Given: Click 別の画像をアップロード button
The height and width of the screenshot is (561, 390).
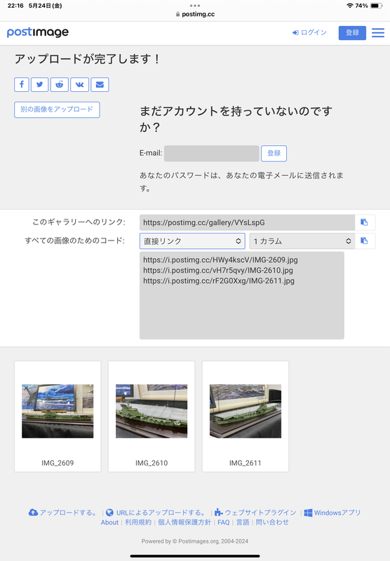Looking at the screenshot, I should (x=57, y=109).
